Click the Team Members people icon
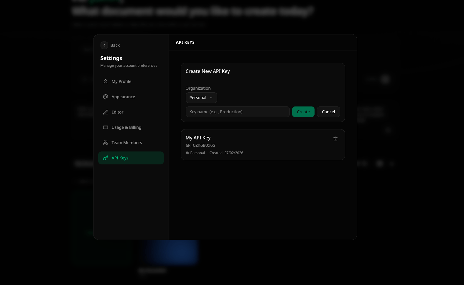 tap(106, 143)
